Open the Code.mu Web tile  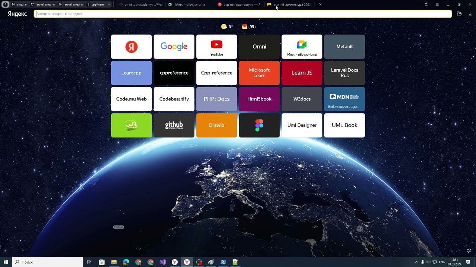[131, 99]
